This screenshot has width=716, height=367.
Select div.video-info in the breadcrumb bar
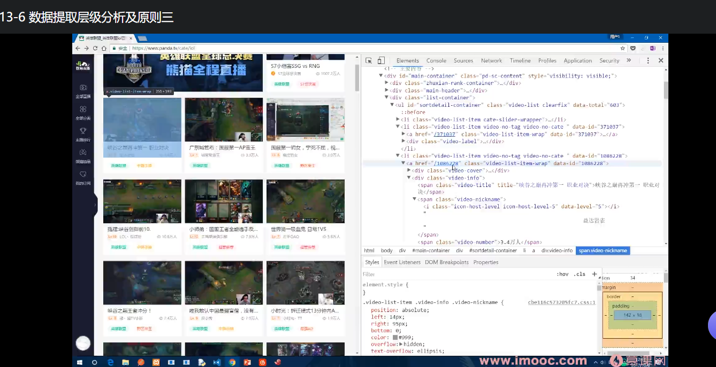point(557,251)
